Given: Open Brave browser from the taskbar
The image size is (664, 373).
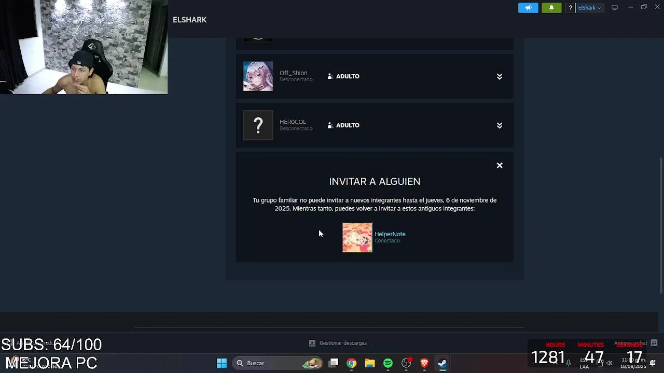Looking at the screenshot, I should 424,363.
